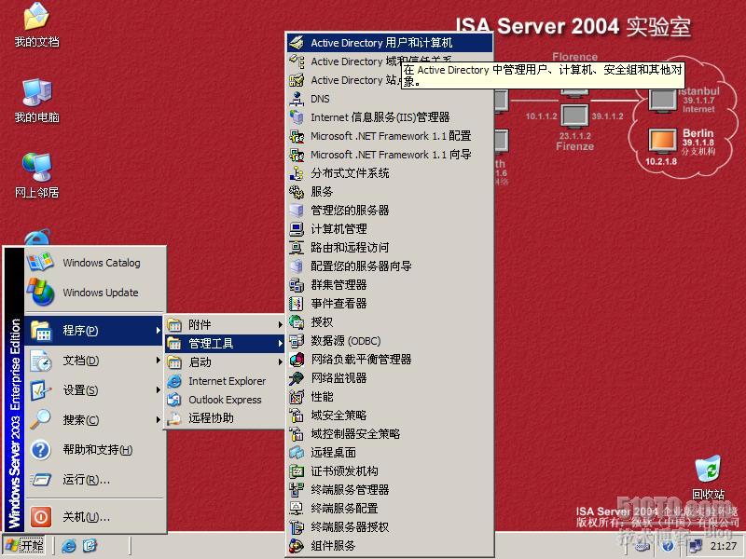Click the DNS menu icon
The width and height of the screenshot is (746, 559).
(297, 99)
